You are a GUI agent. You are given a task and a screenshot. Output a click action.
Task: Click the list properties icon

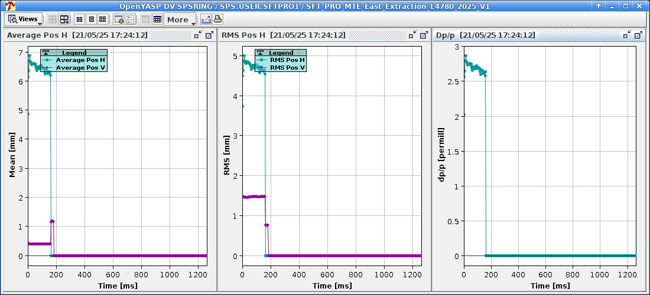130,19
